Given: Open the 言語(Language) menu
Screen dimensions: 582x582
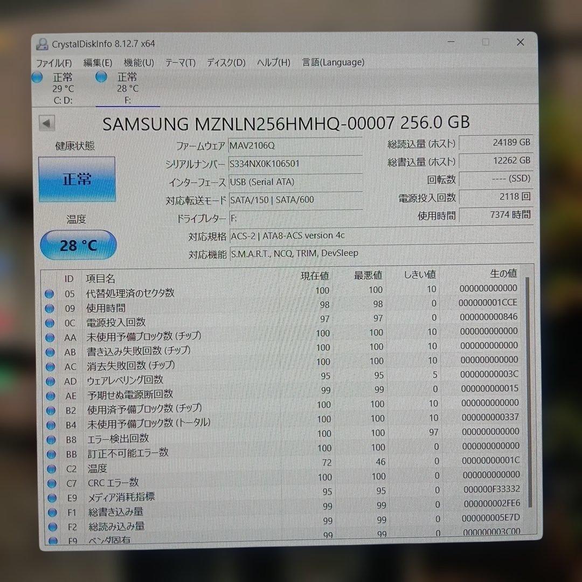Looking at the screenshot, I should (x=332, y=63).
